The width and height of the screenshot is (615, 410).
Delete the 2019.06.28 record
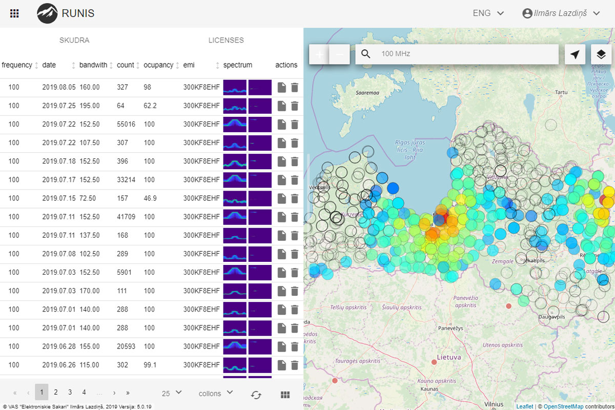tap(295, 347)
